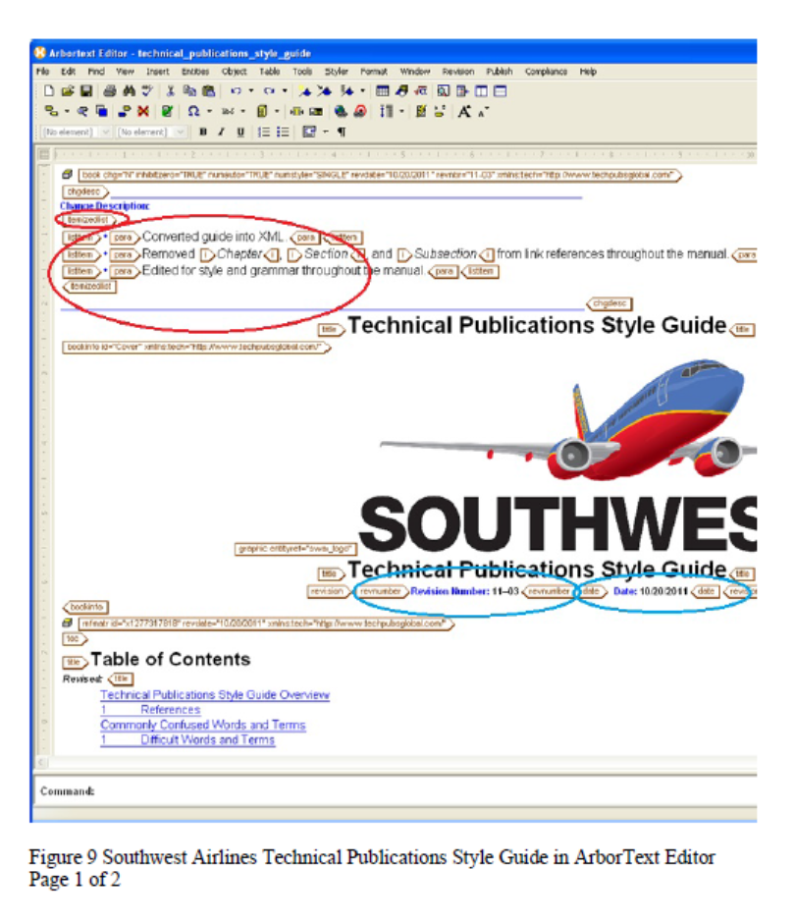The height and width of the screenshot is (923, 795).
Task: Click the Undo arrow icon
Action: [x=236, y=90]
